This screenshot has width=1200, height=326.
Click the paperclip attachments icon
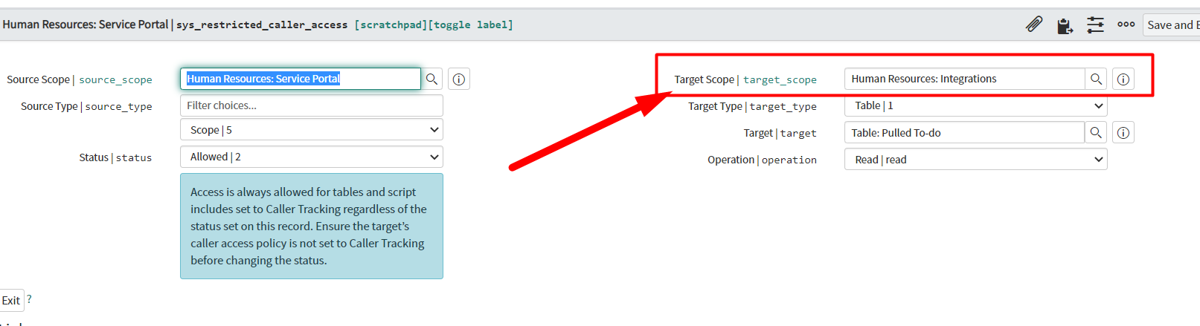1033,25
